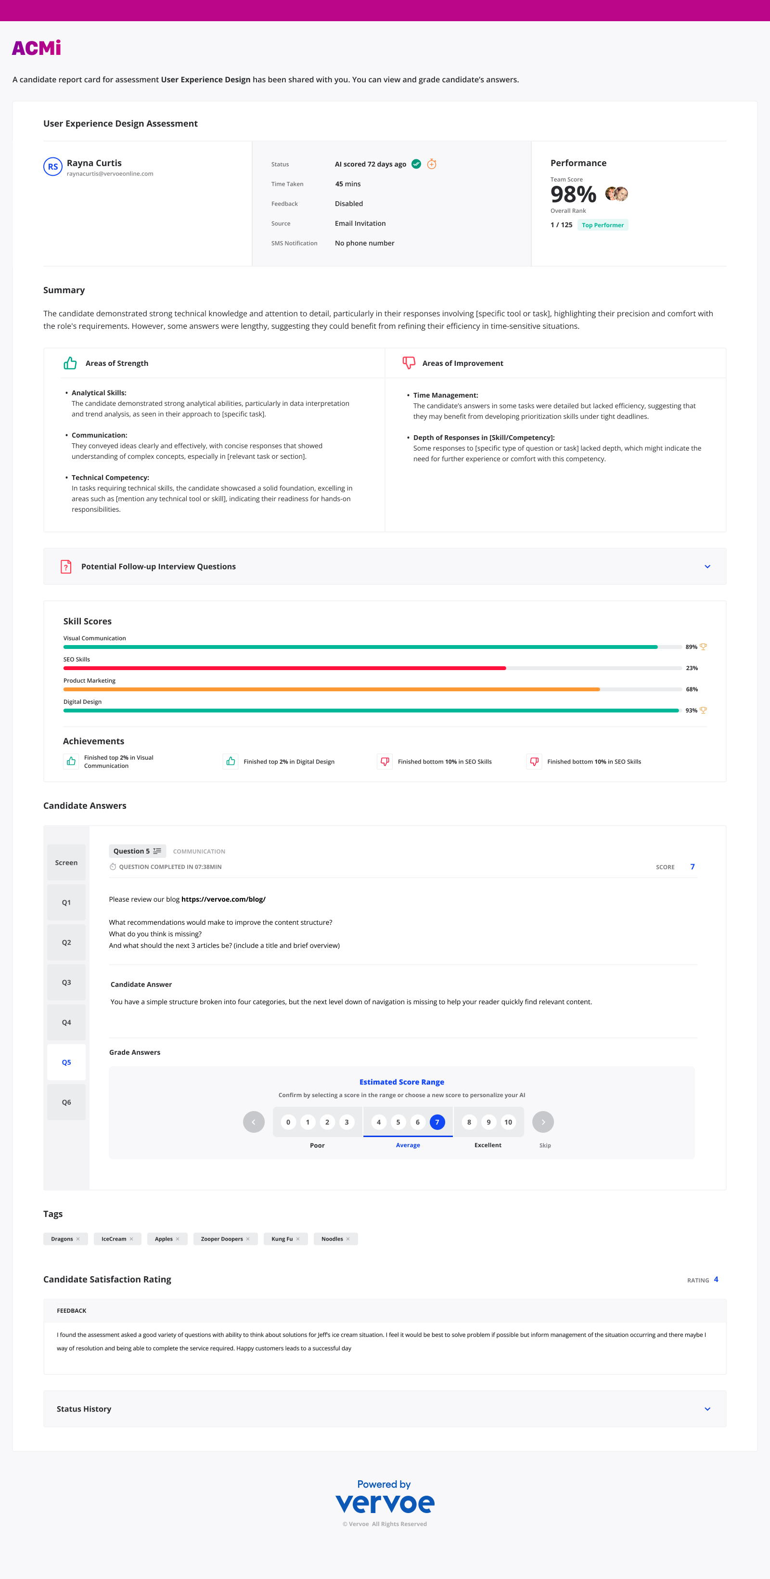Image resolution: width=770 pixels, height=1579 pixels.
Task: Open the Screen answers tab
Action: (66, 863)
